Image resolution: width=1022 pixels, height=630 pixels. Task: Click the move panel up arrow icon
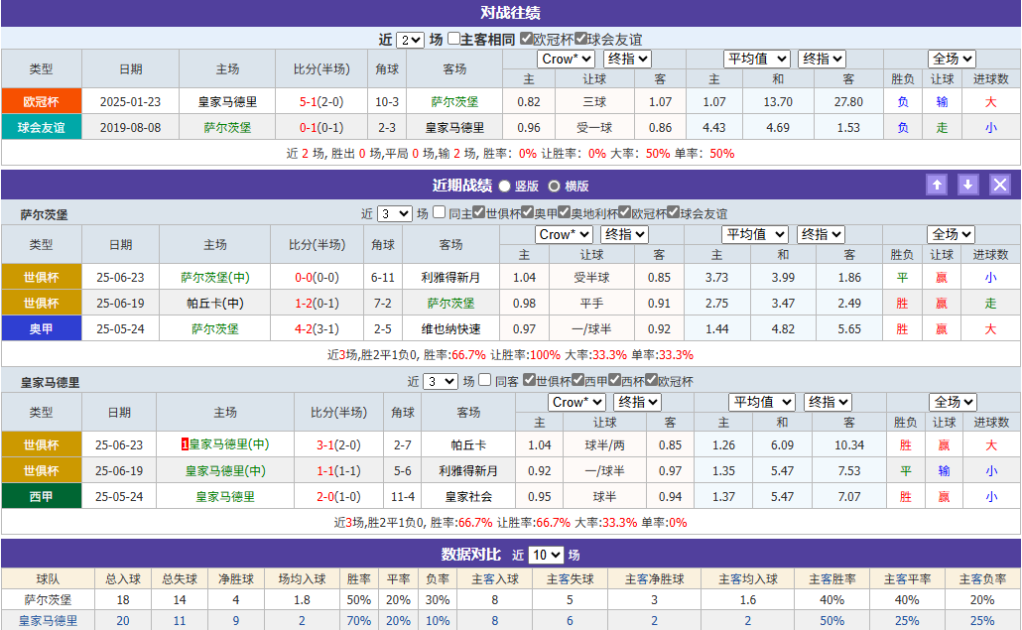pyautogui.click(x=937, y=185)
